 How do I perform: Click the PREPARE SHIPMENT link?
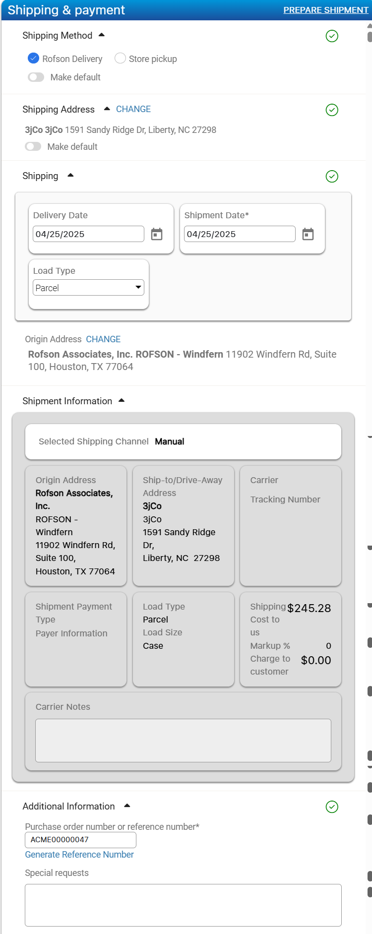click(325, 10)
